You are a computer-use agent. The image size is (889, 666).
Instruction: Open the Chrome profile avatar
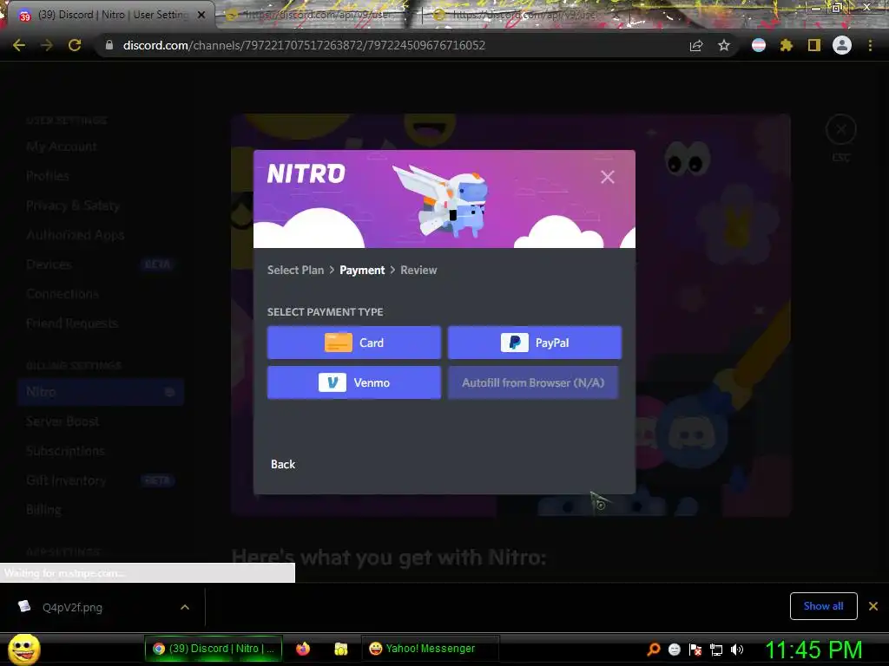pos(842,45)
